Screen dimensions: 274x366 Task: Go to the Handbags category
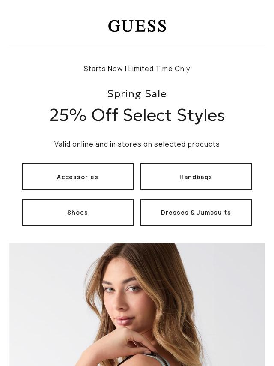tap(196, 177)
